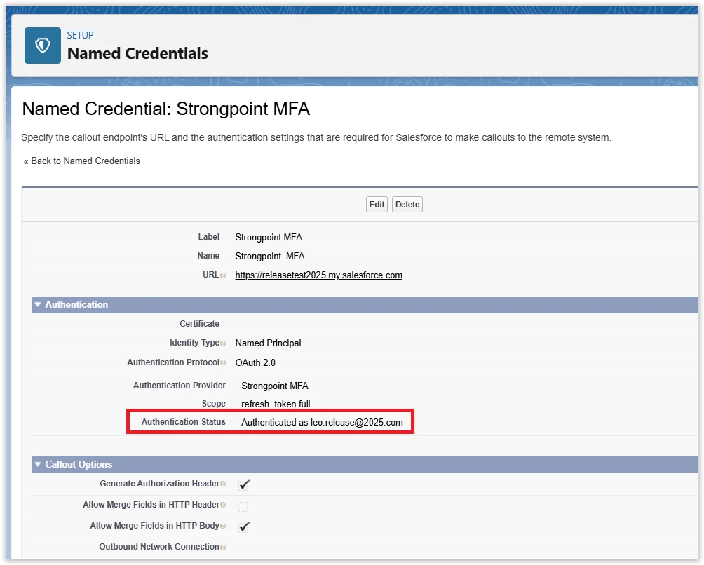Collapse the Authentication section

37,304
